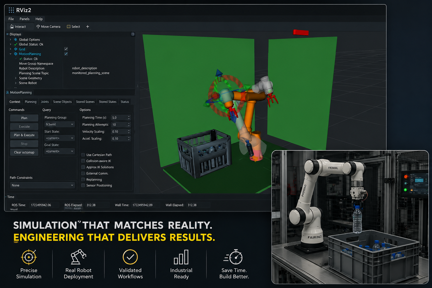Click the Execute button
The image size is (432, 288).
coord(24,127)
